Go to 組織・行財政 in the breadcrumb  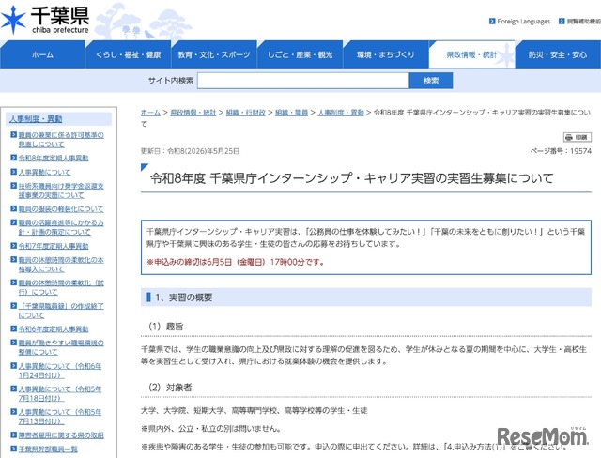pyautogui.click(x=246, y=113)
